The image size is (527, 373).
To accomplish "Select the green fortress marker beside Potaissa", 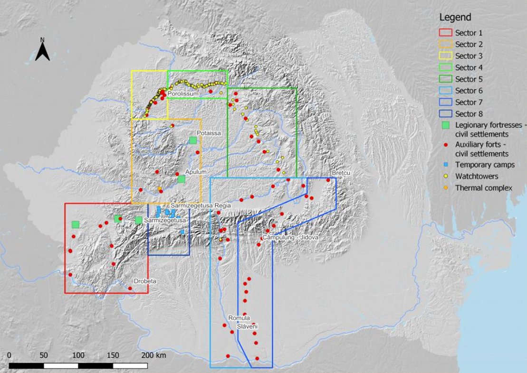I will click(x=192, y=140).
